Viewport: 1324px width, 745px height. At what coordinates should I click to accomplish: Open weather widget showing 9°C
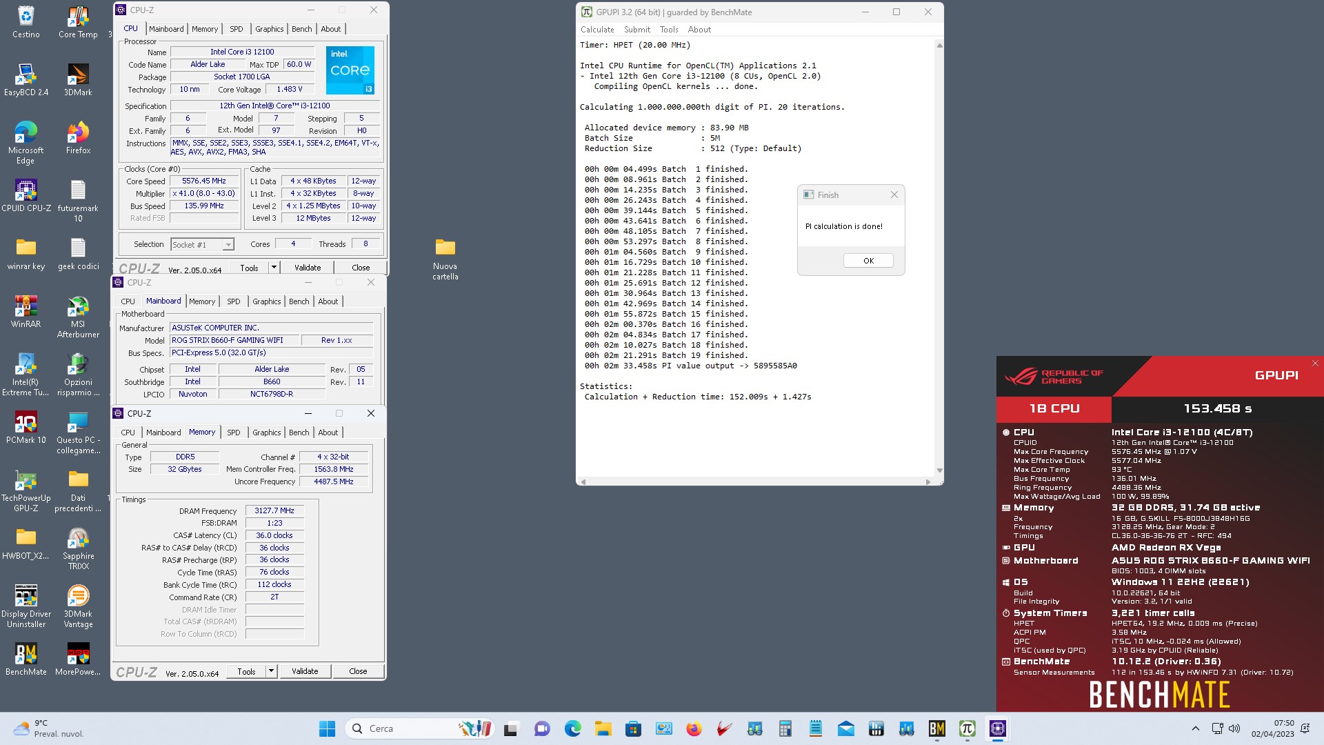[x=48, y=728]
